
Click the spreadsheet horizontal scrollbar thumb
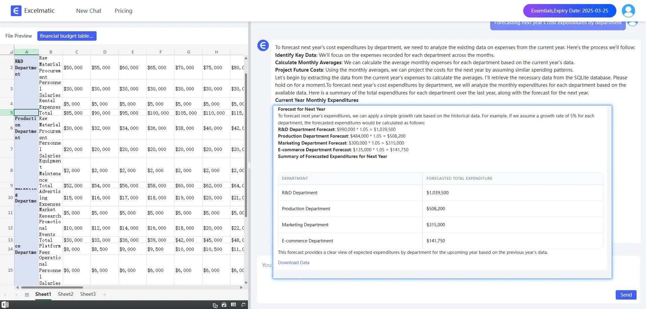click(x=52, y=287)
